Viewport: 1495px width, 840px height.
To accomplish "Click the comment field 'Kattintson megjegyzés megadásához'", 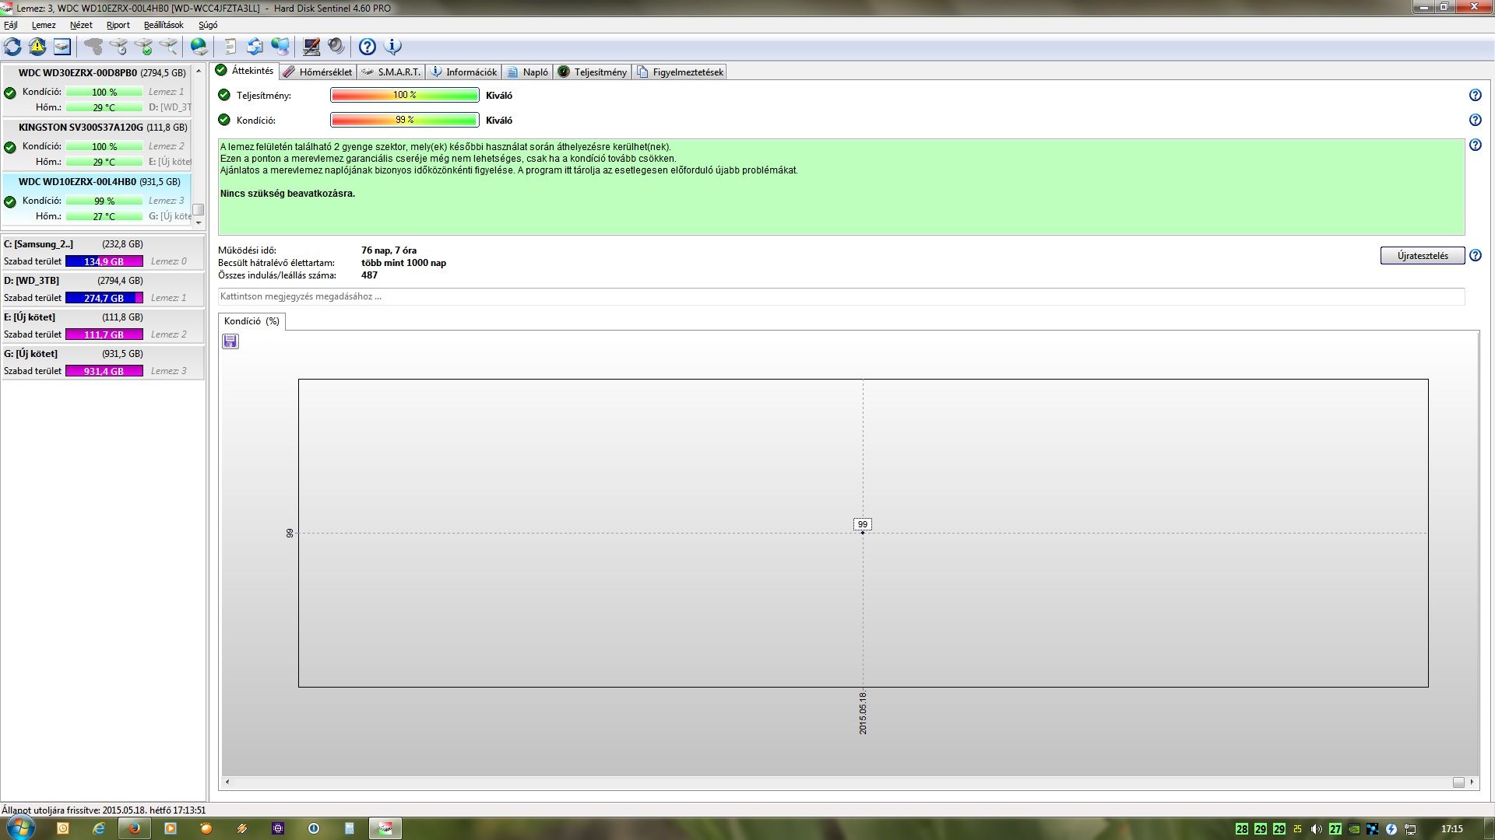I will click(x=841, y=296).
